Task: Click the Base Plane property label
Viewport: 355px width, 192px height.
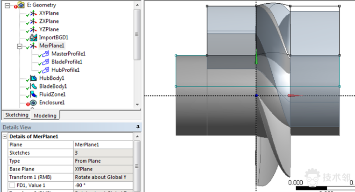Action: coord(22,169)
